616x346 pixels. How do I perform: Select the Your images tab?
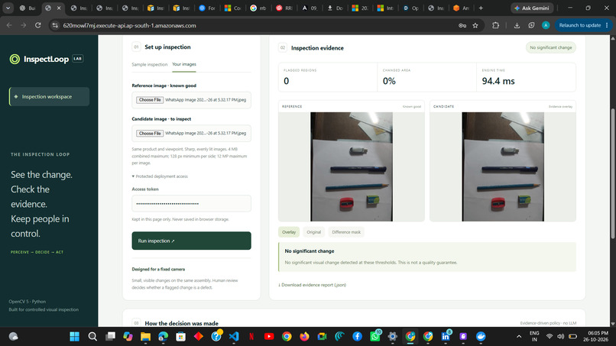(x=184, y=64)
